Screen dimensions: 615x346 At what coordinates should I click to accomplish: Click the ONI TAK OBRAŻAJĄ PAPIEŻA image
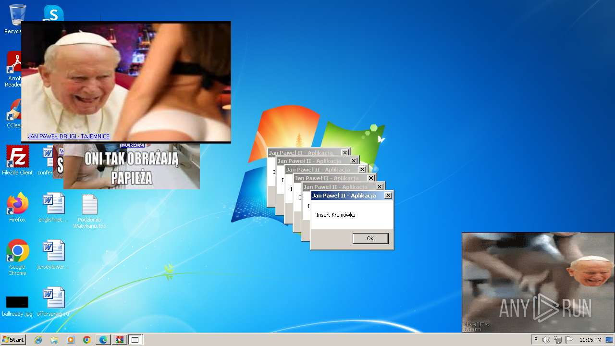132,166
